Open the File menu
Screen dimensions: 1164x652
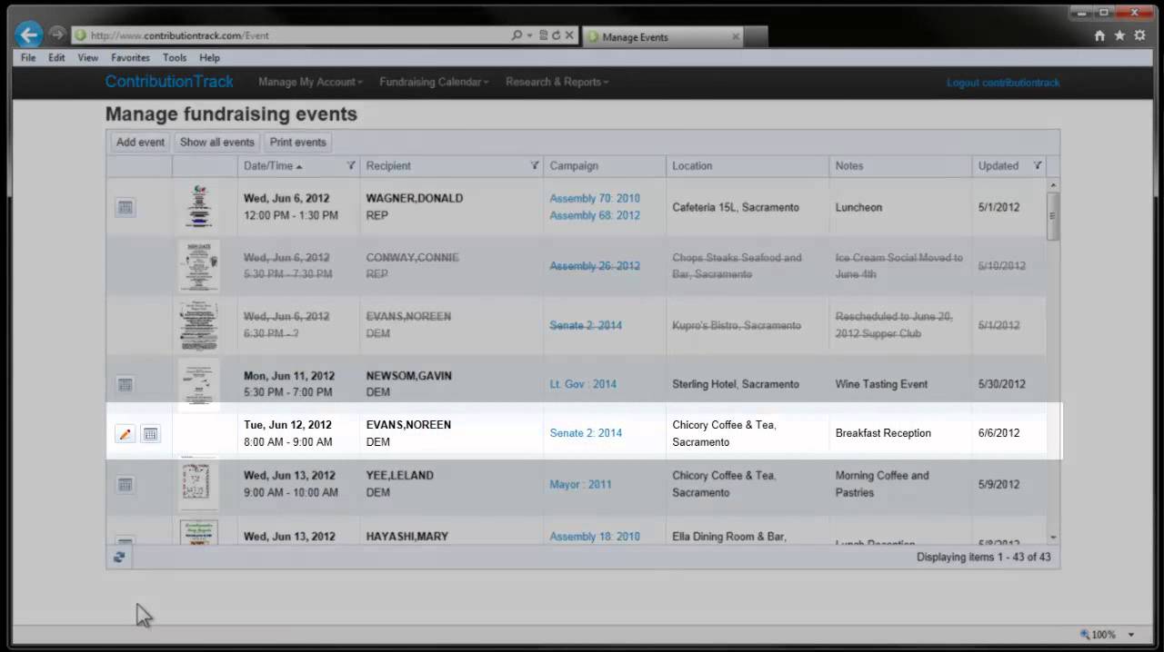point(28,57)
